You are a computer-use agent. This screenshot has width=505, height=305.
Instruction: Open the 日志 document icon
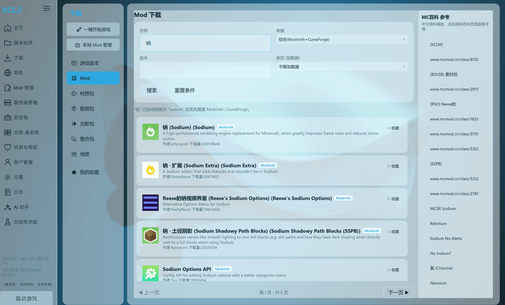pos(8,192)
